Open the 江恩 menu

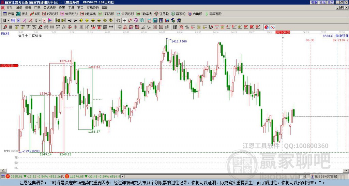(x=37, y=8)
